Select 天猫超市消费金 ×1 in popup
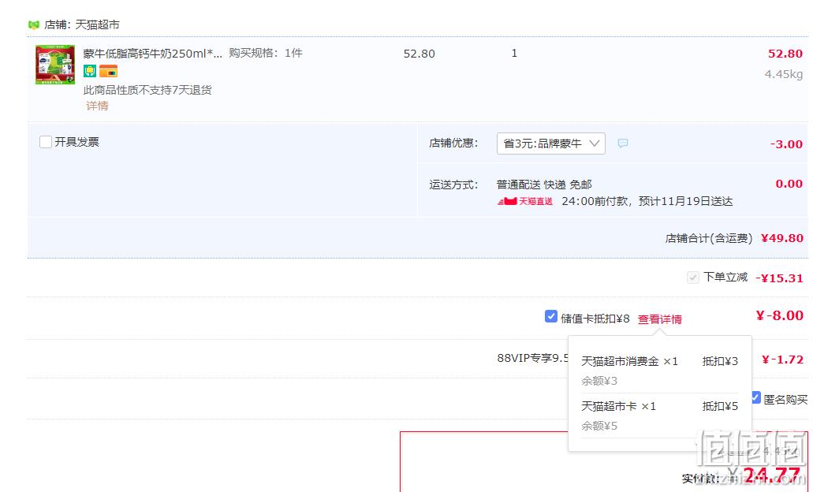The height and width of the screenshot is (492, 813). [x=629, y=361]
